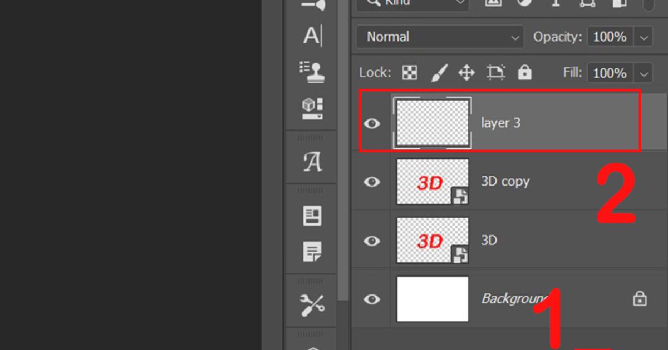The width and height of the screenshot is (668, 350).
Task: Click lock image pixels brush icon
Action: tap(439, 73)
